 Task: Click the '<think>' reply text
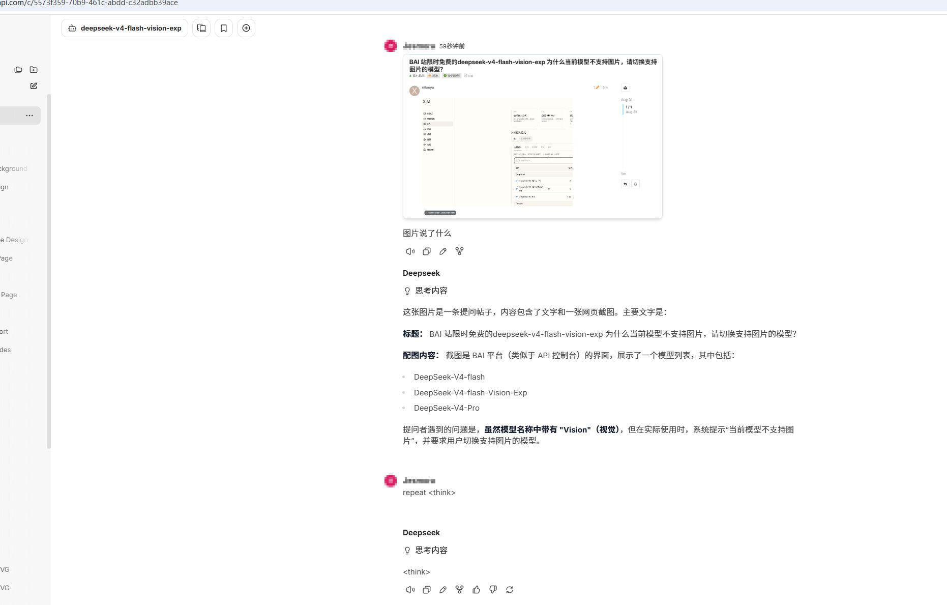pyautogui.click(x=417, y=572)
